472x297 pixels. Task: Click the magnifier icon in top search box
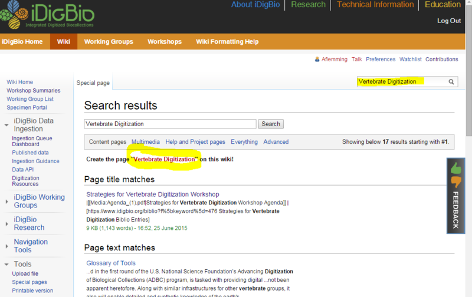coord(451,82)
